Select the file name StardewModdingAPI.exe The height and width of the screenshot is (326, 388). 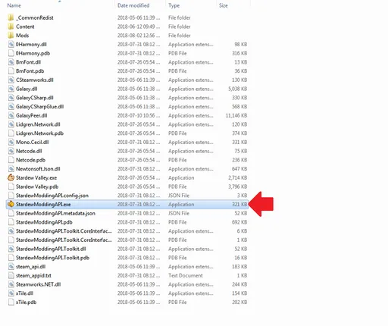pyautogui.click(x=43, y=204)
